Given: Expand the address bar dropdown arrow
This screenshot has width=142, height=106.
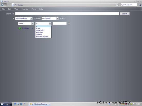Looking at the screenshot, I should pos(117,5).
